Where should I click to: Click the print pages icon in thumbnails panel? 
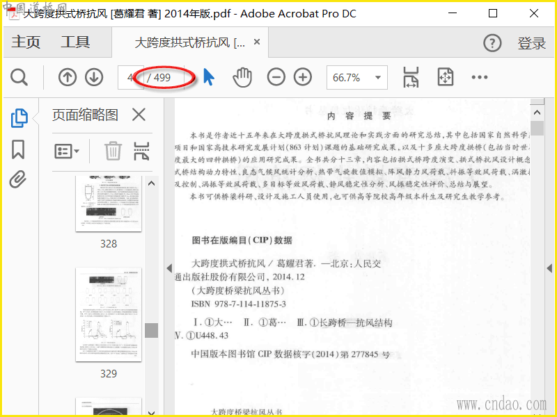[x=141, y=151]
